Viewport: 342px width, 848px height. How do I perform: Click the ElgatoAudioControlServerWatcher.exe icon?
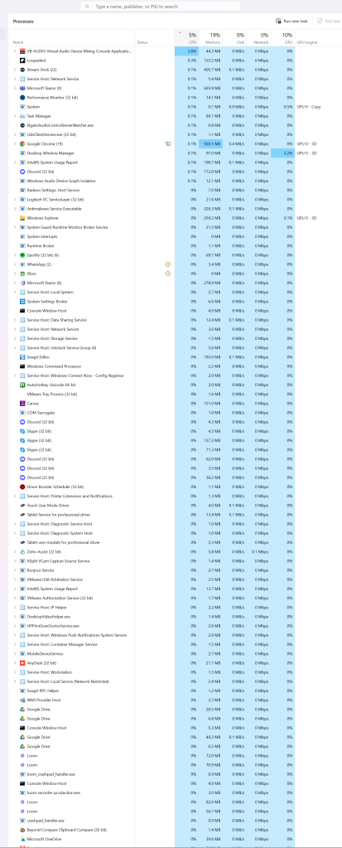point(22,125)
